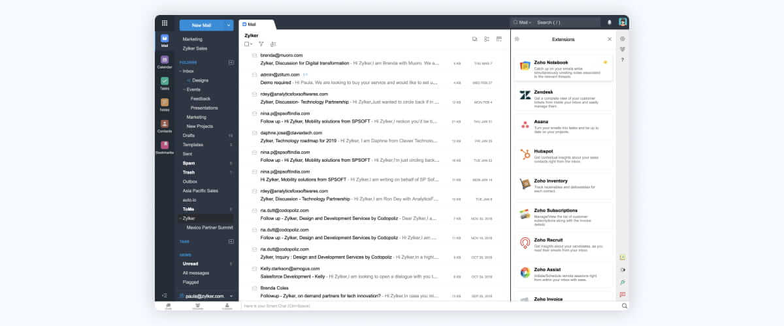Click the notifications bell icon
The height and width of the screenshot is (326, 784).
click(x=610, y=22)
